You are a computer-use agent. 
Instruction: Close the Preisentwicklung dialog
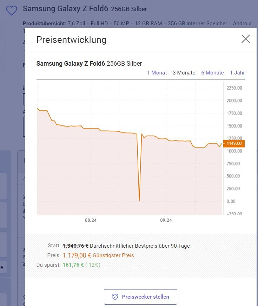tap(245, 39)
